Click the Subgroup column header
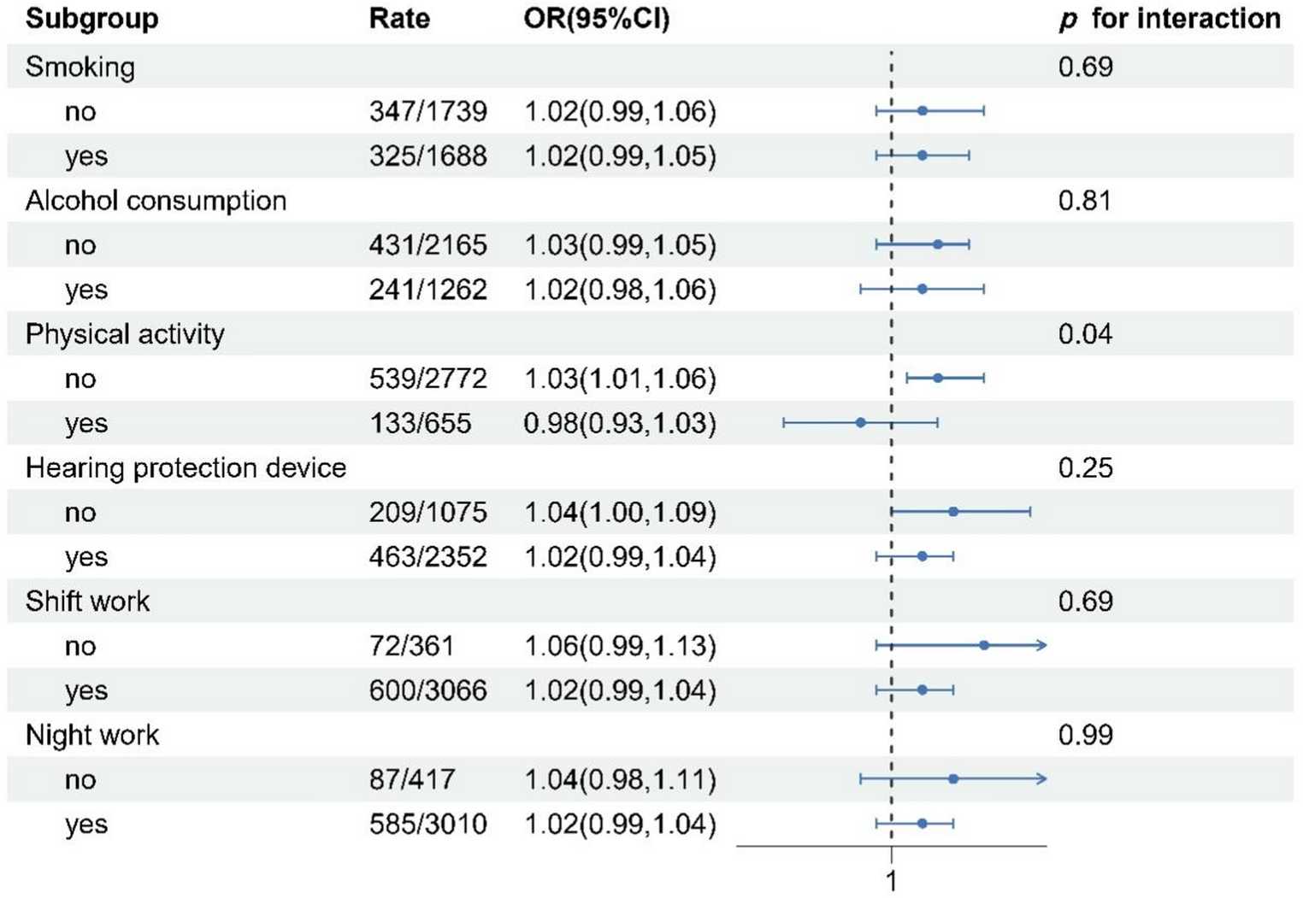The height and width of the screenshot is (898, 1303). [x=91, y=19]
